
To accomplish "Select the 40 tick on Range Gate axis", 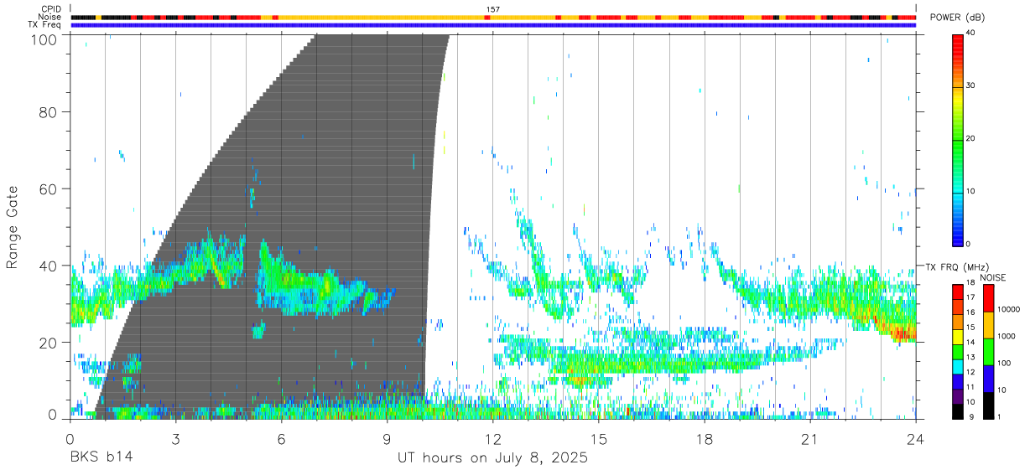I will click(x=49, y=266).
